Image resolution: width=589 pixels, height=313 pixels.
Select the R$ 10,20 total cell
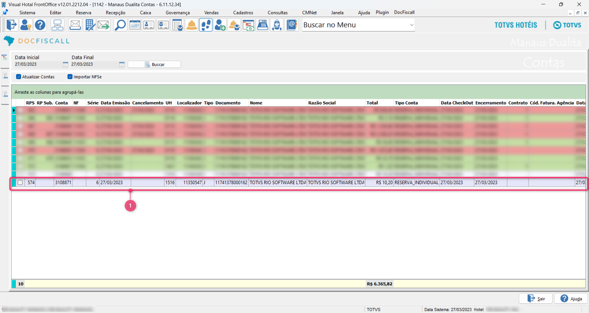tap(380, 183)
